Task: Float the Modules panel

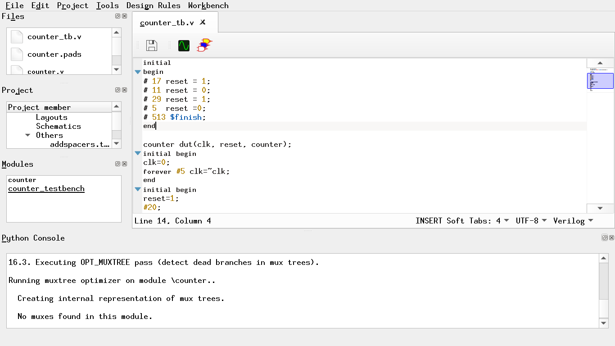Action: click(118, 164)
